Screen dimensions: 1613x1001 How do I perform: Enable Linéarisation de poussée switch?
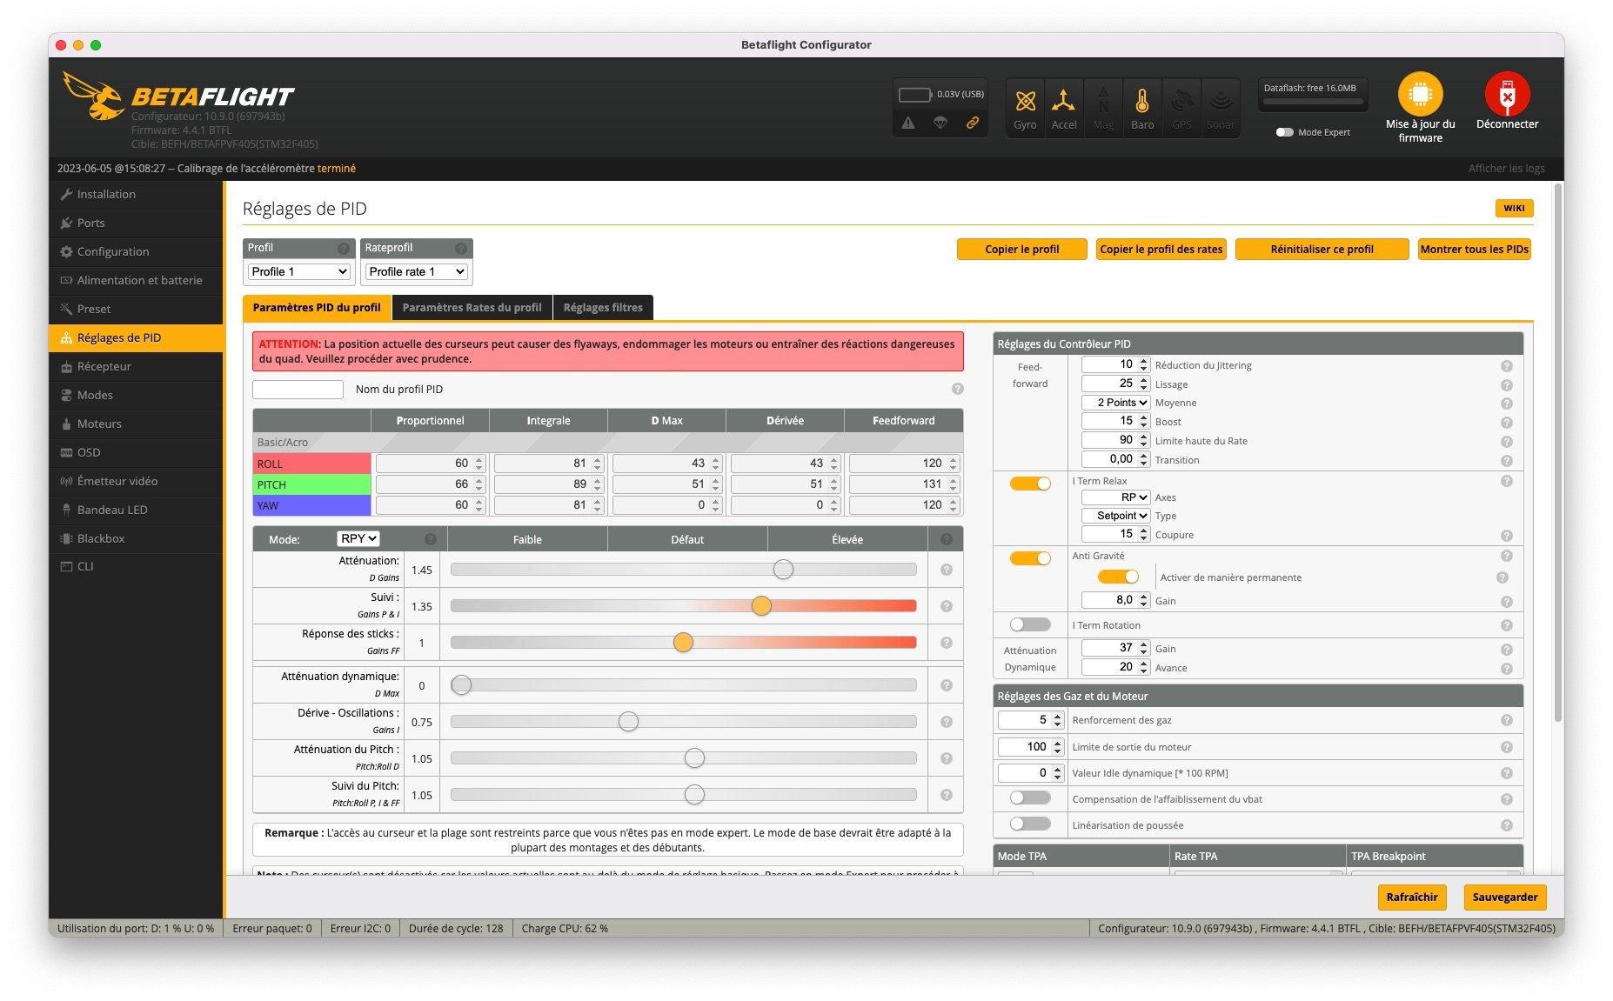[1030, 824]
